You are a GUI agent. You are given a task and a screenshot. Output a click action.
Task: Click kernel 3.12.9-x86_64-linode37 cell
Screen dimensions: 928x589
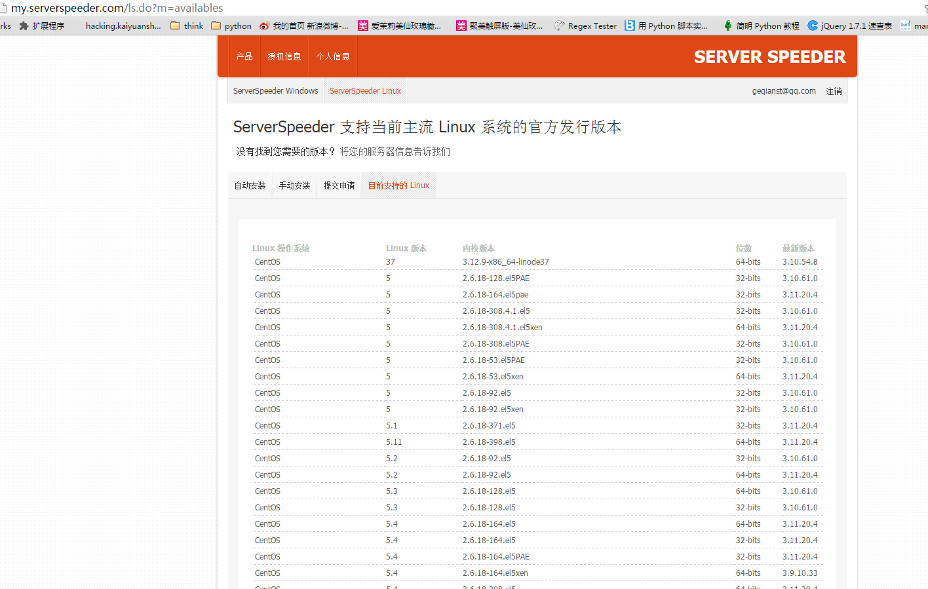click(x=506, y=262)
